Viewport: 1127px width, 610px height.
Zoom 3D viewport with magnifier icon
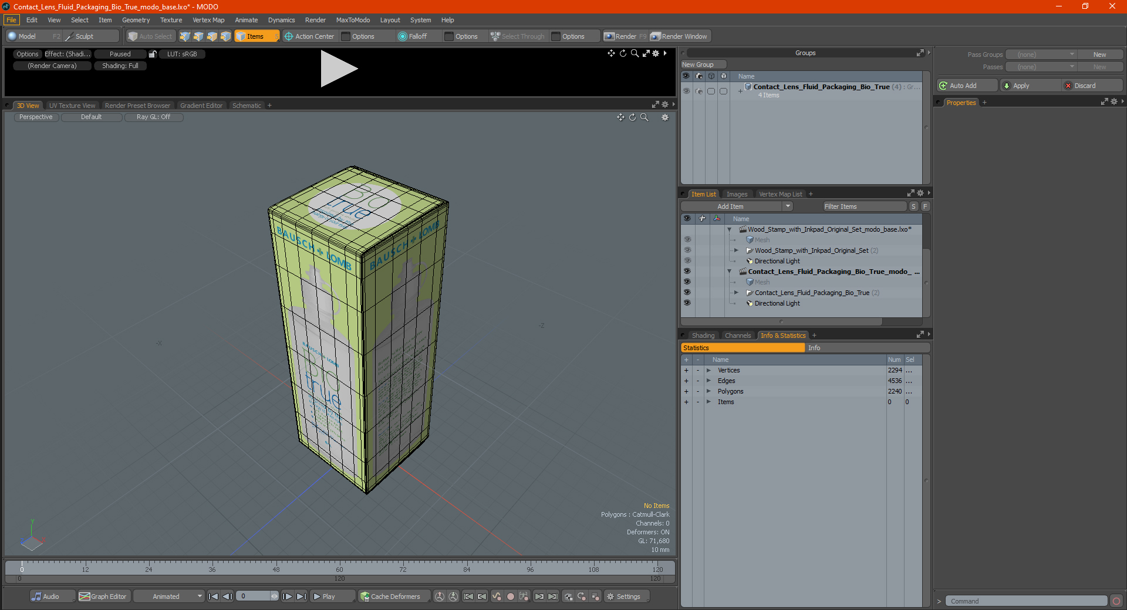645,117
